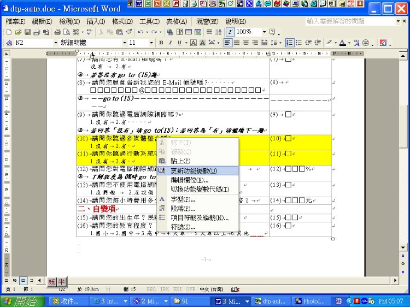Screen dimensions: 410x307
Task: Choose 貼上(P) in the context menu
Action: [198, 161]
